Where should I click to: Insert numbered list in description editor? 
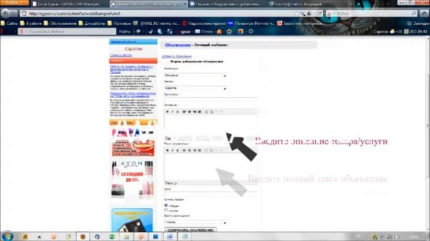click(212, 112)
